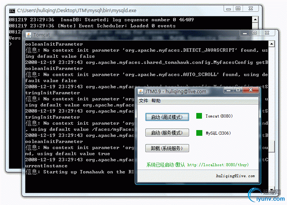Click the 'ing default value false' console line
Screen dimensions: 287x205
[x=60, y=56]
